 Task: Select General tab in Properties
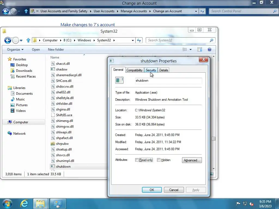(118, 70)
